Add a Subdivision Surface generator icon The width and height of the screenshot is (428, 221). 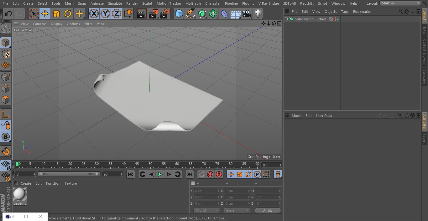pos(202,13)
